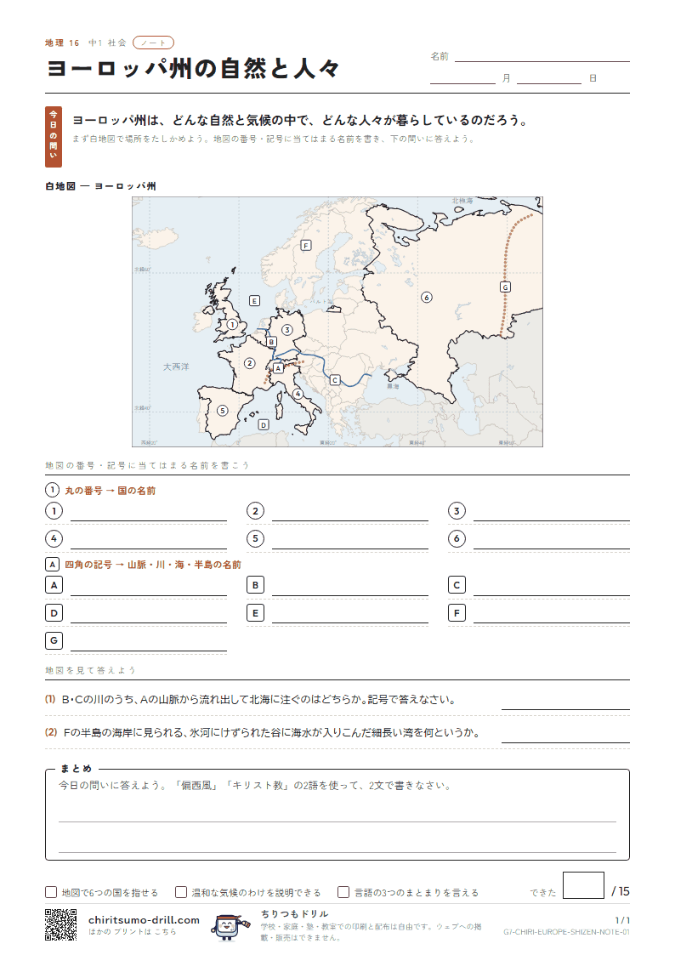Click map marker ⑤ on Spain
The width and height of the screenshot is (675, 955).
(223, 411)
